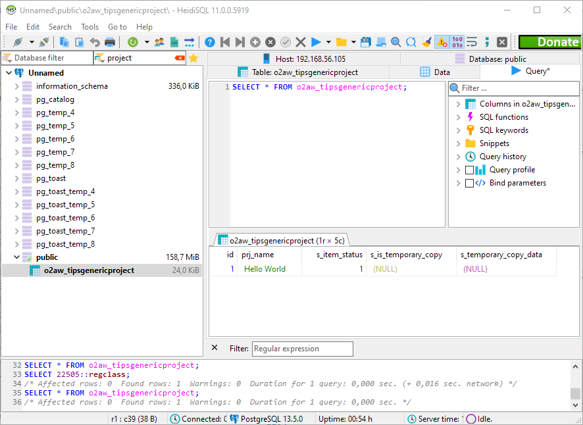Switch to the Host: 192.168.56.105 tab
The image size is (583, 425).
pos(304,59)
